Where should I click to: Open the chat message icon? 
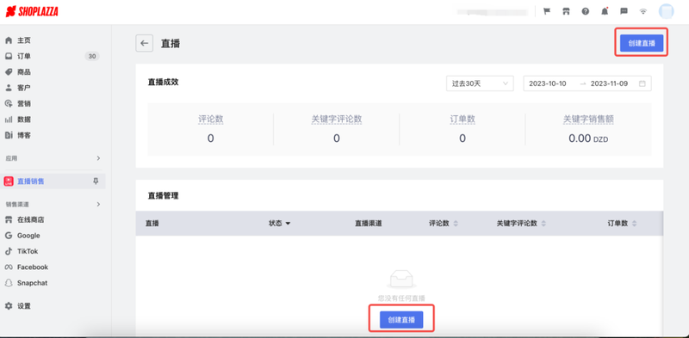(x=624, y=11)
